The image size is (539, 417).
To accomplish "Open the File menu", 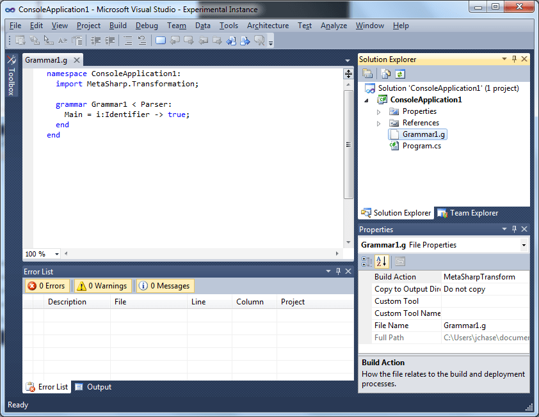I will [x=15, y=26].
